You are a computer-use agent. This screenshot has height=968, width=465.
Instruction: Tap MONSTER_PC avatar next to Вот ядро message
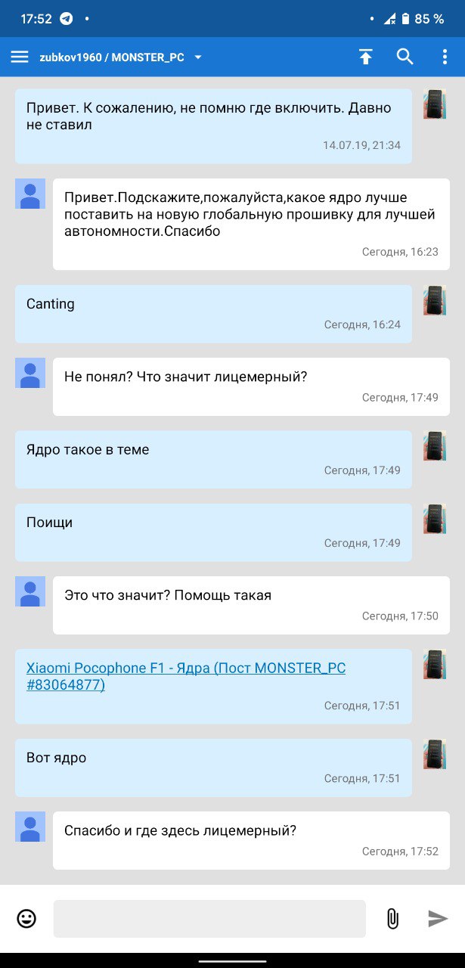click(x=434, y=754)
